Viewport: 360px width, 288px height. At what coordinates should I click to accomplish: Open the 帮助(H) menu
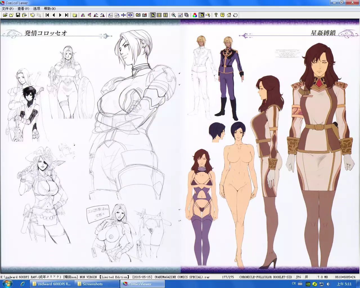49,9
